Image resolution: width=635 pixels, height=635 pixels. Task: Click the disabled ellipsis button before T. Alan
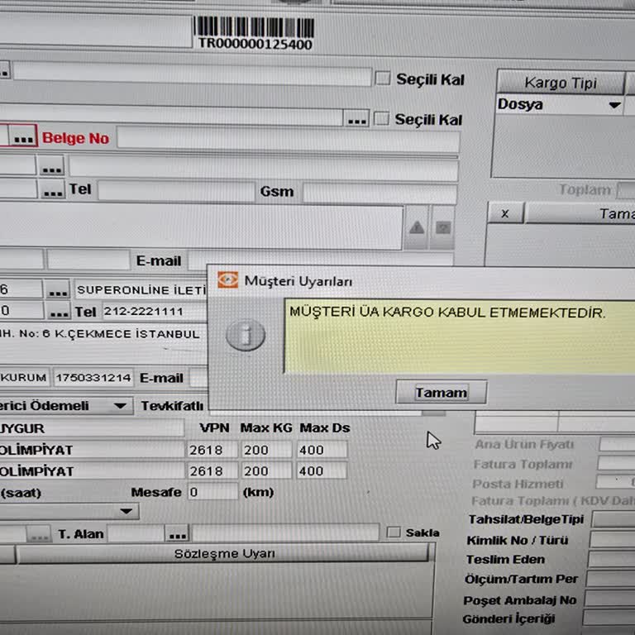pos(40,534)
